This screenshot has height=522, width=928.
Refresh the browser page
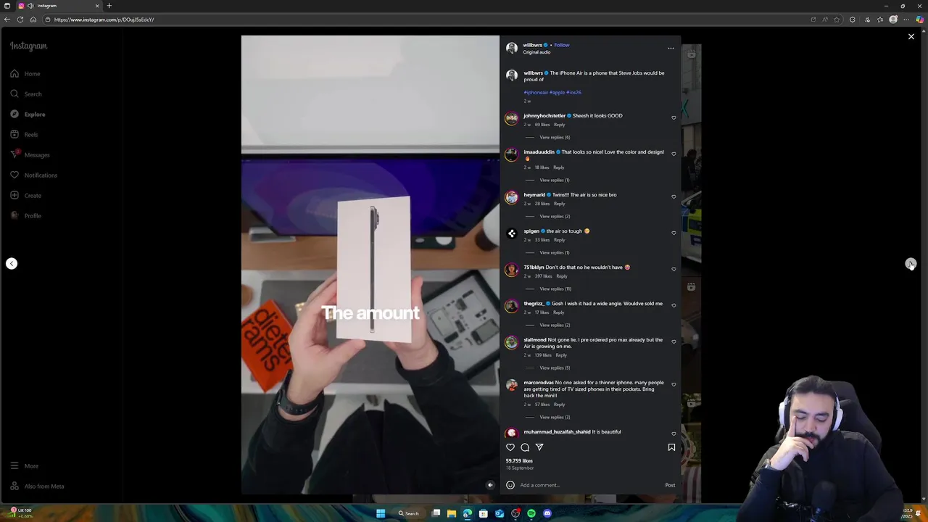click(x=20, y=20)
